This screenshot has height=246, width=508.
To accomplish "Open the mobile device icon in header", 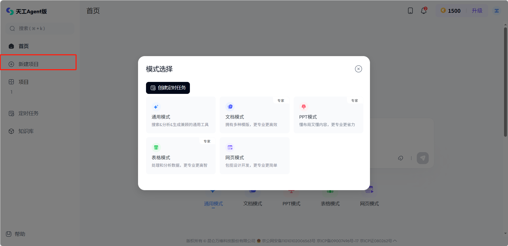I will click(x=410, y=11).
